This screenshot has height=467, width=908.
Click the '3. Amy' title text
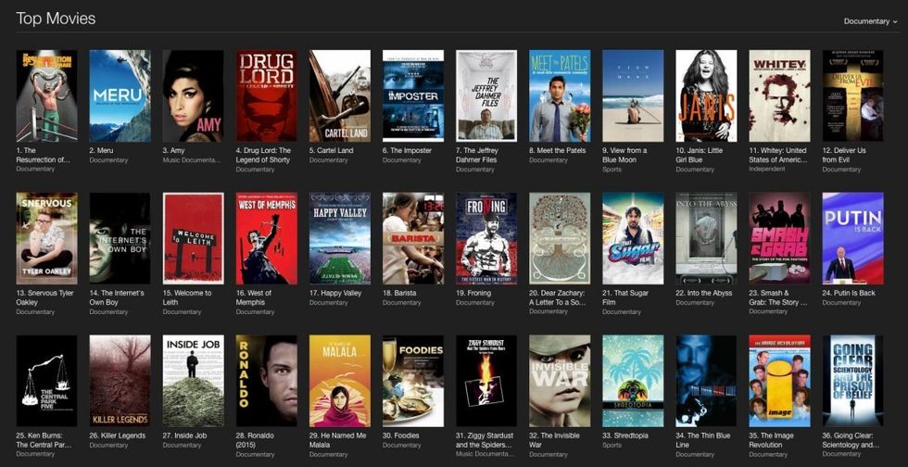tap(174, 150)
